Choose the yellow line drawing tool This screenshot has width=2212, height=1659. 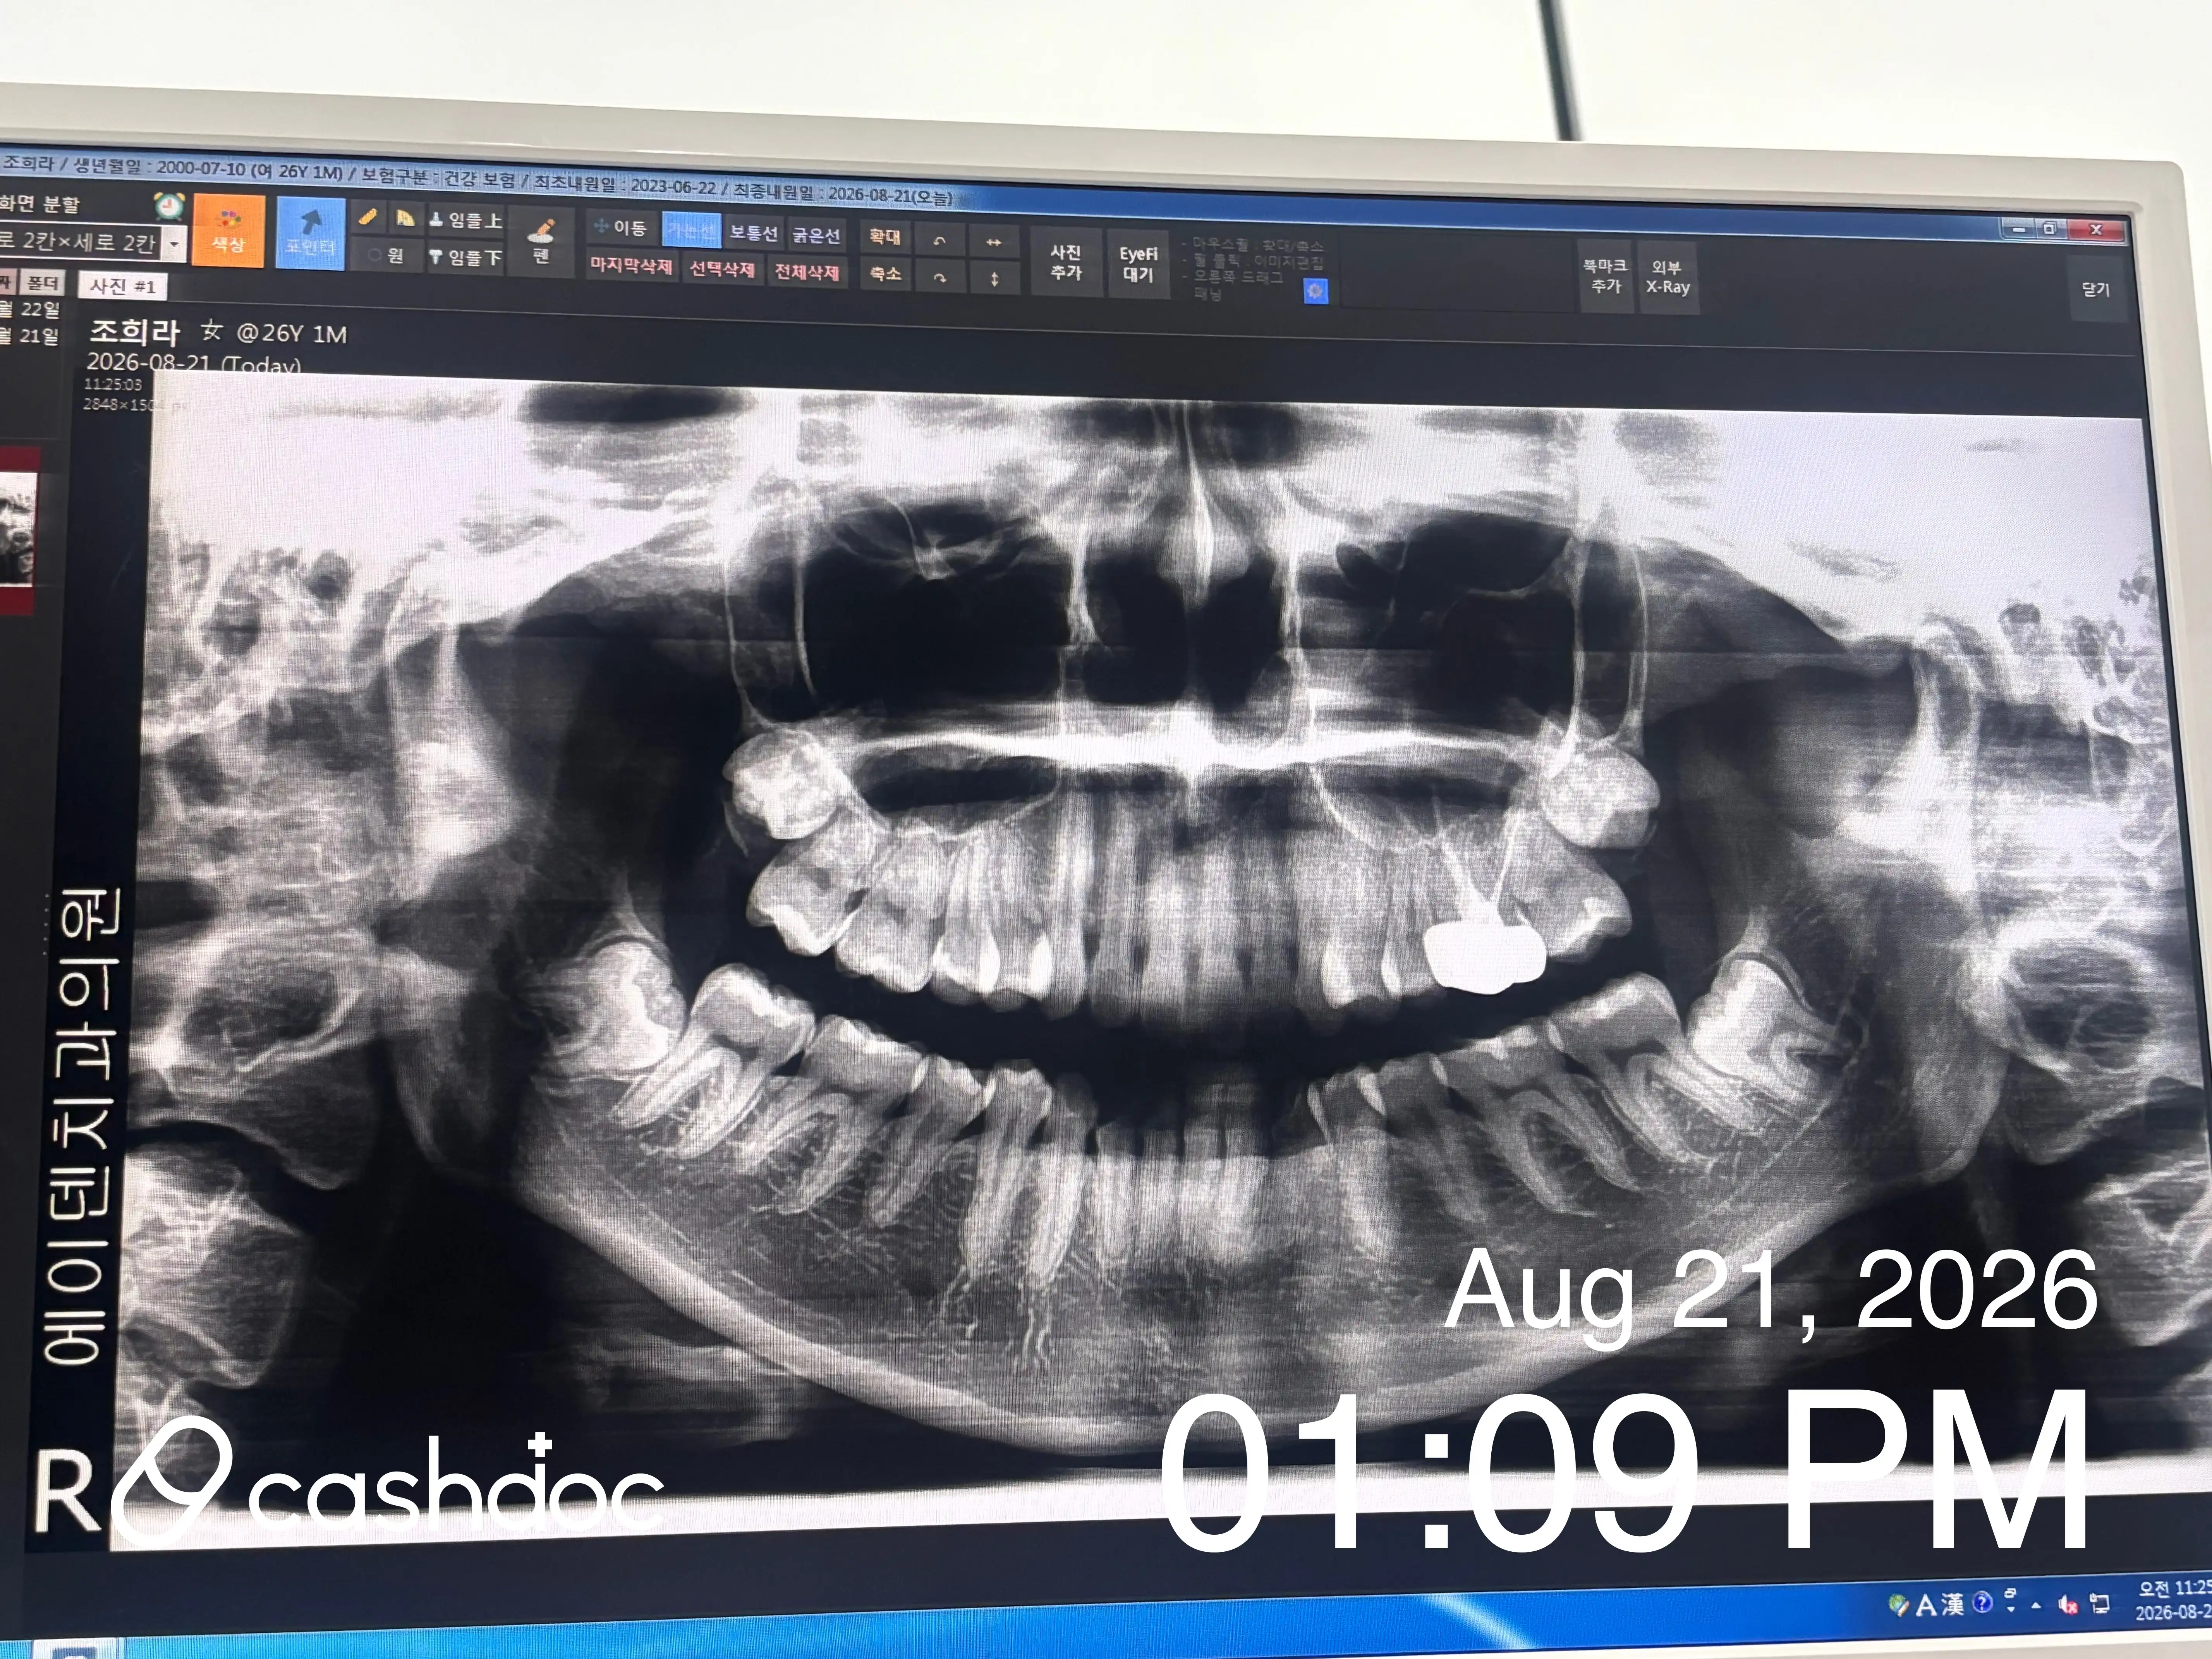[x=368, y=216]
